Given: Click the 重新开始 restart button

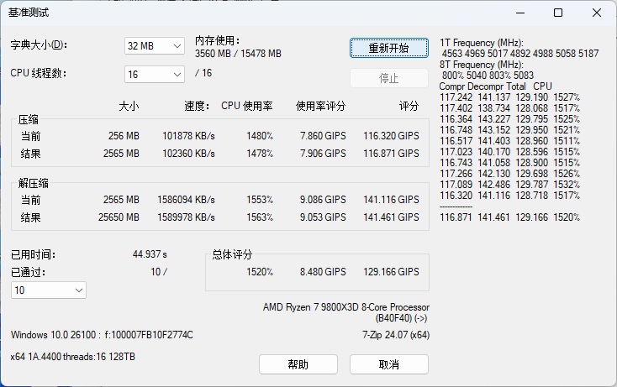Looking at the screenshot, I should click(388, 48).
